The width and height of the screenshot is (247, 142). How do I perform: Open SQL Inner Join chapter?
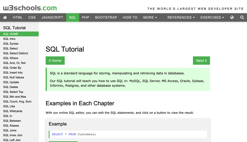[x=13, y=135]
